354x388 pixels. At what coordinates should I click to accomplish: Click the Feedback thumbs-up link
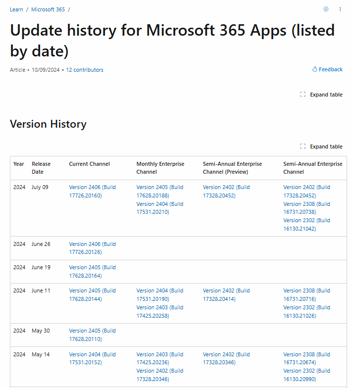(327, 69)
